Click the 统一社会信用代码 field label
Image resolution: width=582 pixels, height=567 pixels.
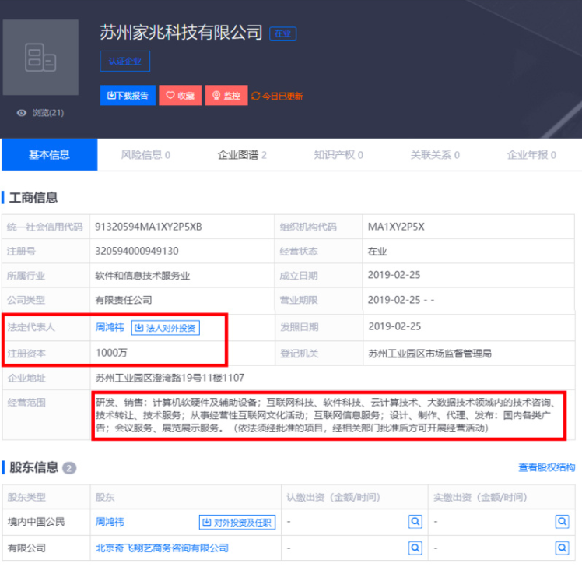pos(45,227)
